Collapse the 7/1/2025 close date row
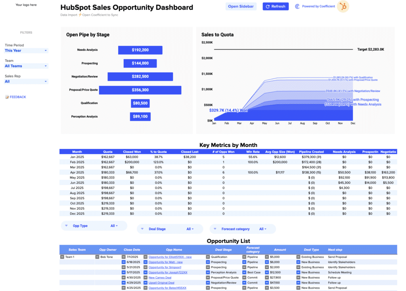 [x=123, y=257]
